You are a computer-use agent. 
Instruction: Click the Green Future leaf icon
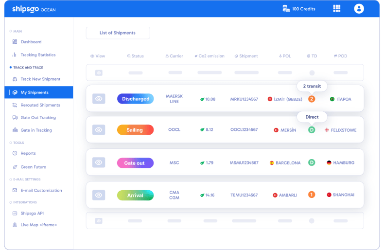click(x=15, y=167)
